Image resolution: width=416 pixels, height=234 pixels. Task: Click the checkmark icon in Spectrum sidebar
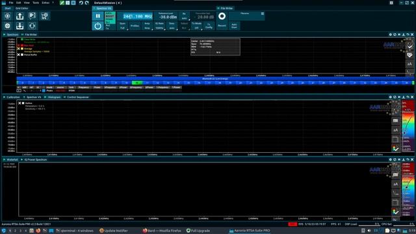[x=409, y=47]
